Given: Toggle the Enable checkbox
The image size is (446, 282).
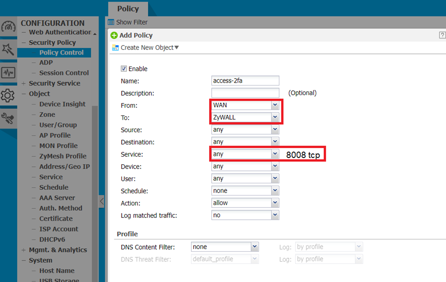Looking at the screenshot, I should [124, 69].
